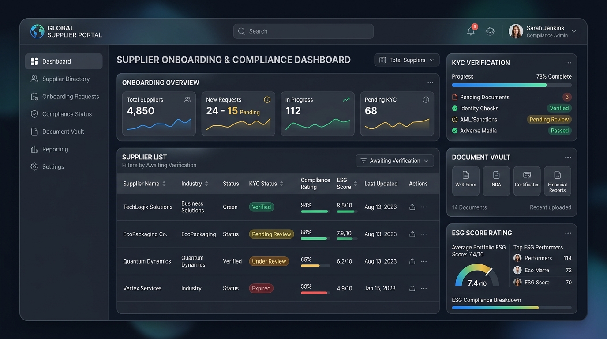This screenshot has width=607, height=339.
Task: Click the trend arrow icon on In Progress card
Action: [x=346, y=100]
